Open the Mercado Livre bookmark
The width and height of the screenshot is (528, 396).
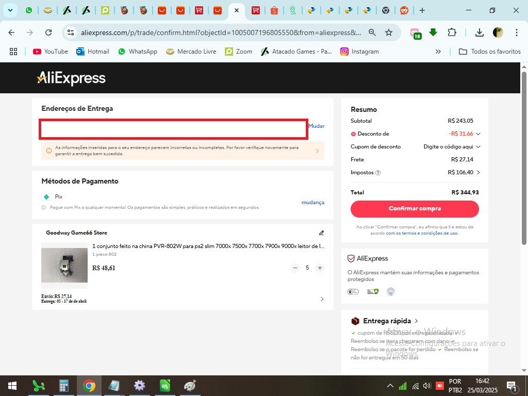(191, 52)
